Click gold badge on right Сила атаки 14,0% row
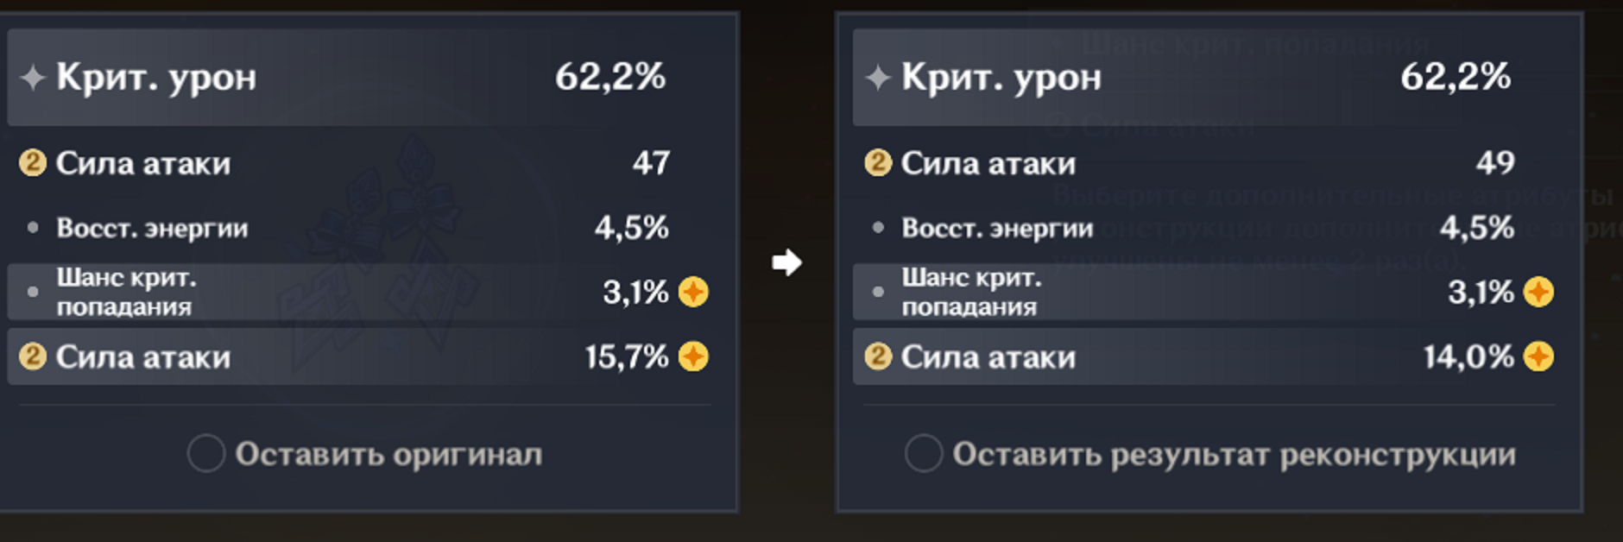1623x542 pixels. (x=878, y=356)
